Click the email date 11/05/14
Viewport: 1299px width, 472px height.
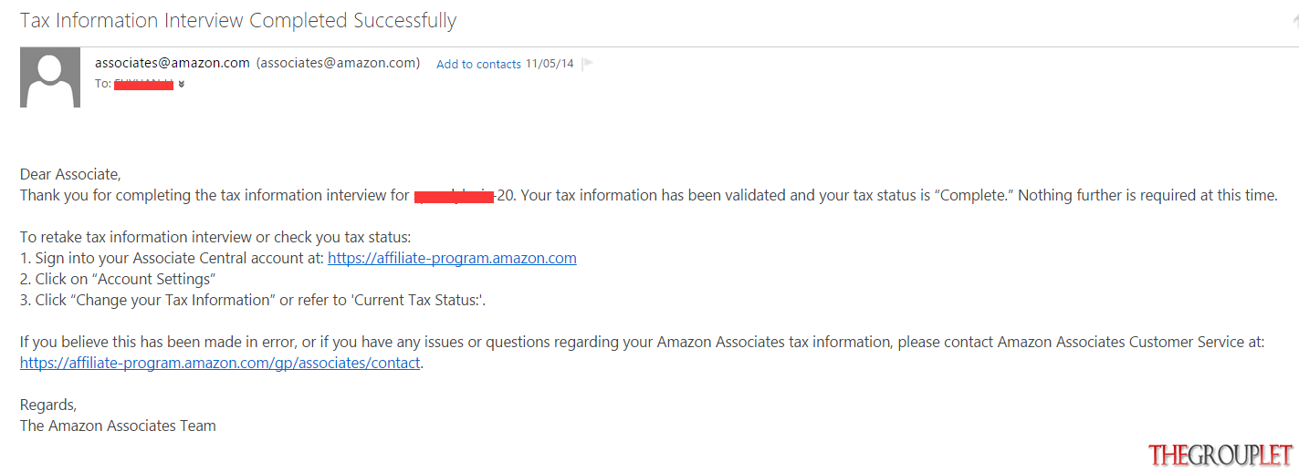click(550, 64)
